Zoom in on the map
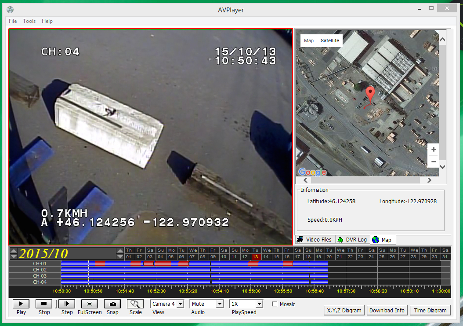The width and height of the screenshot is (463, 326). coord(434,150)
